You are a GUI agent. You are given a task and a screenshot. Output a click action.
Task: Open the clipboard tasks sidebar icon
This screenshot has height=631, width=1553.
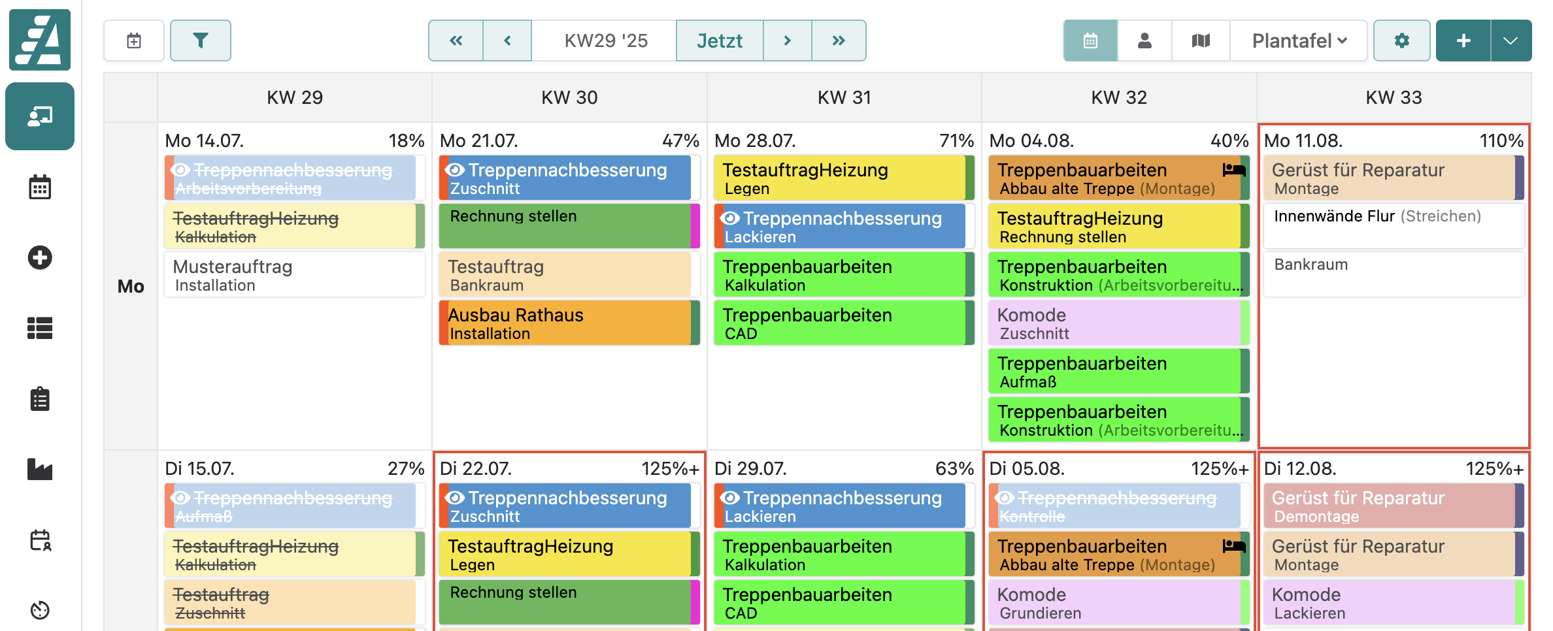[40, 398]
